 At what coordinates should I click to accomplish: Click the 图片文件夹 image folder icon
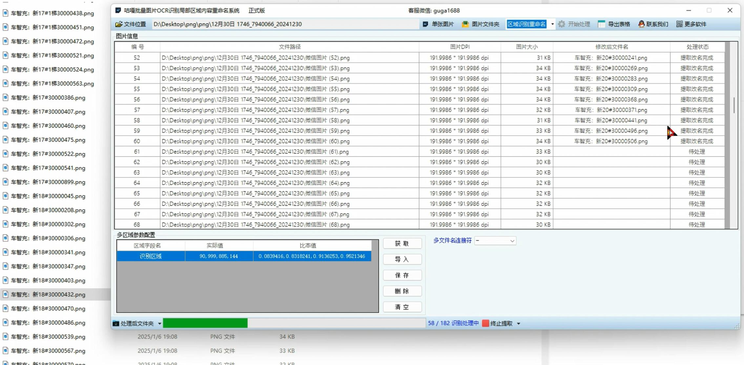point(465,24)
